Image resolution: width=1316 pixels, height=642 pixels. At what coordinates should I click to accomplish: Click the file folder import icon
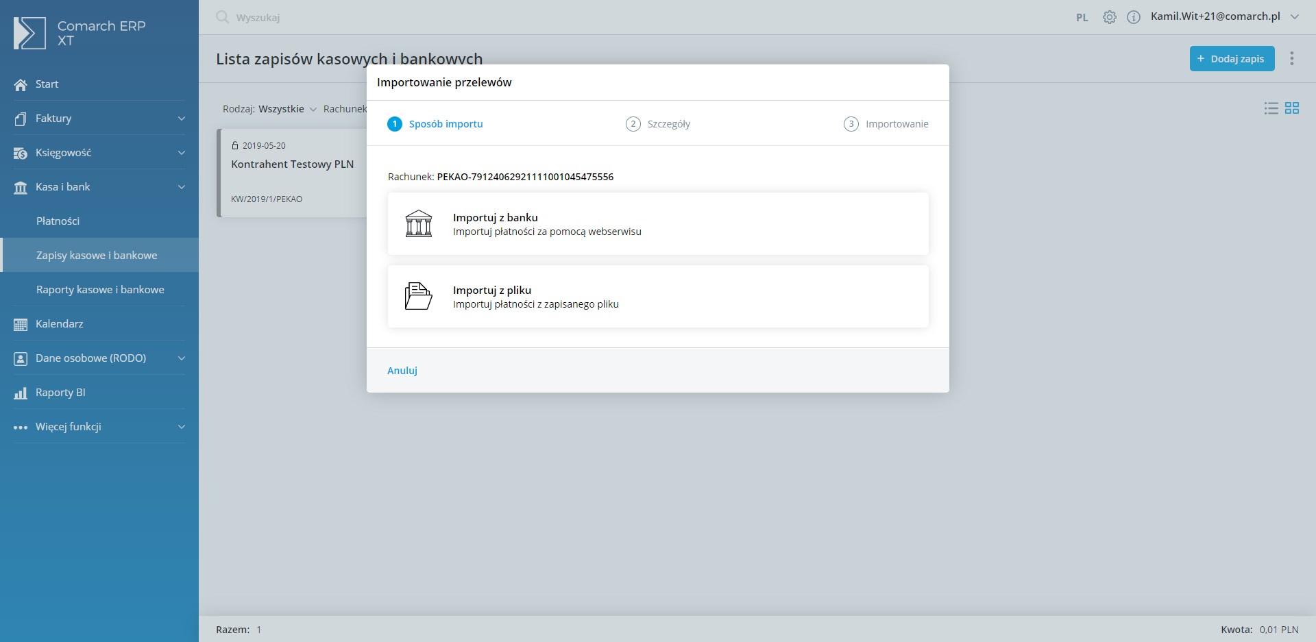pos(418,297)
